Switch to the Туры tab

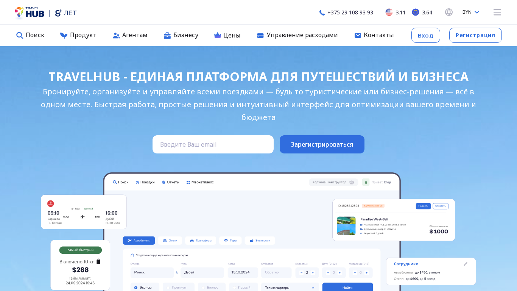point(230,241)
